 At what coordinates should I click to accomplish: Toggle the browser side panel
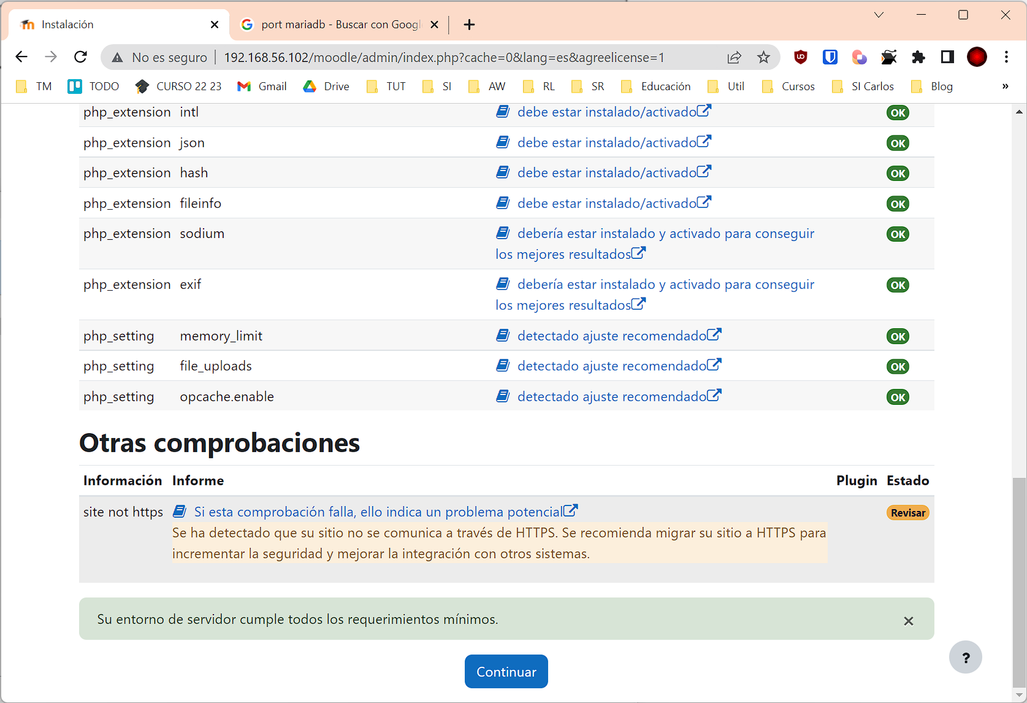(x=947, y=57)
